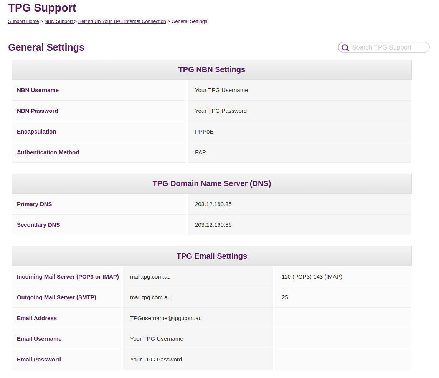Click the email address TPGusername@tpg.com.au
The width and height of the screenshot is (439, 378).
coord(166,318)
